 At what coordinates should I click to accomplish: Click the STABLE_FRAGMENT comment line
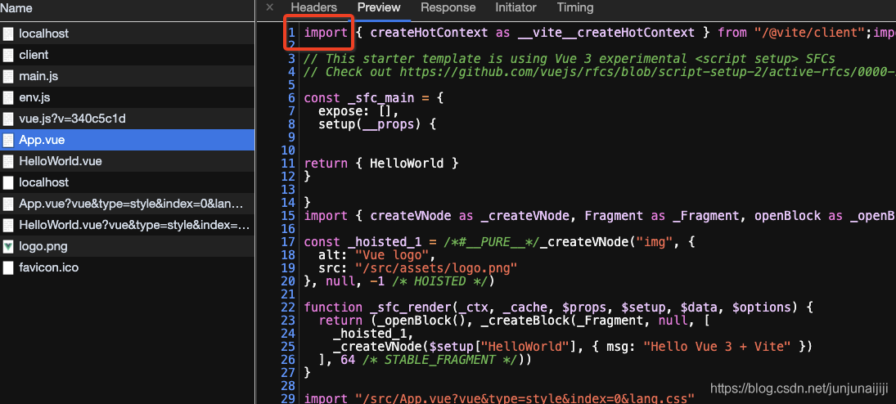point(425,359)
